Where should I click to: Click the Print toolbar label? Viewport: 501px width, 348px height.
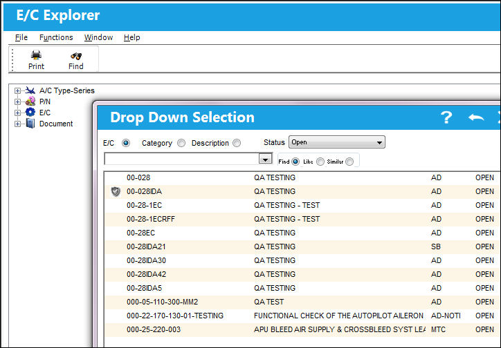(36, 66)
